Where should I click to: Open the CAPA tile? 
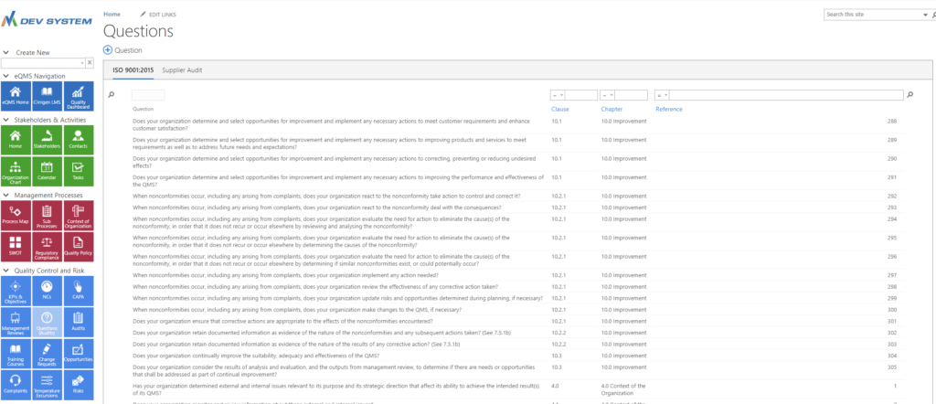(78, 291)
